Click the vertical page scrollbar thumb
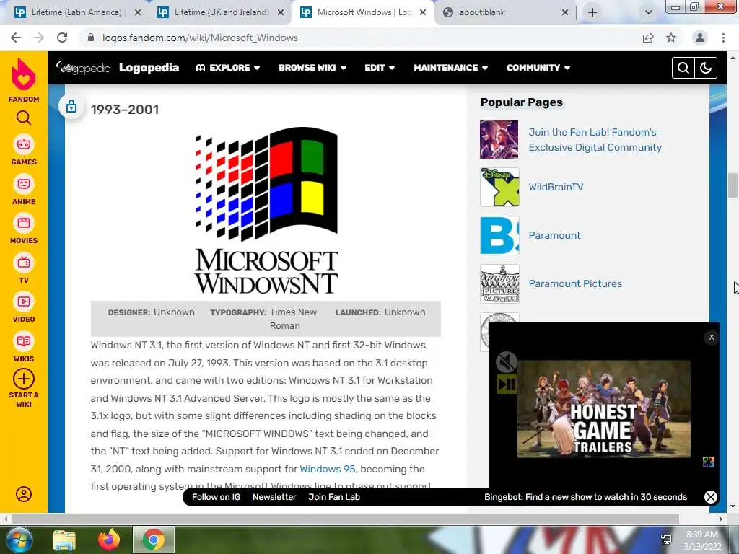The width and height of the screenshot is (739, 554). click(733, 185)
